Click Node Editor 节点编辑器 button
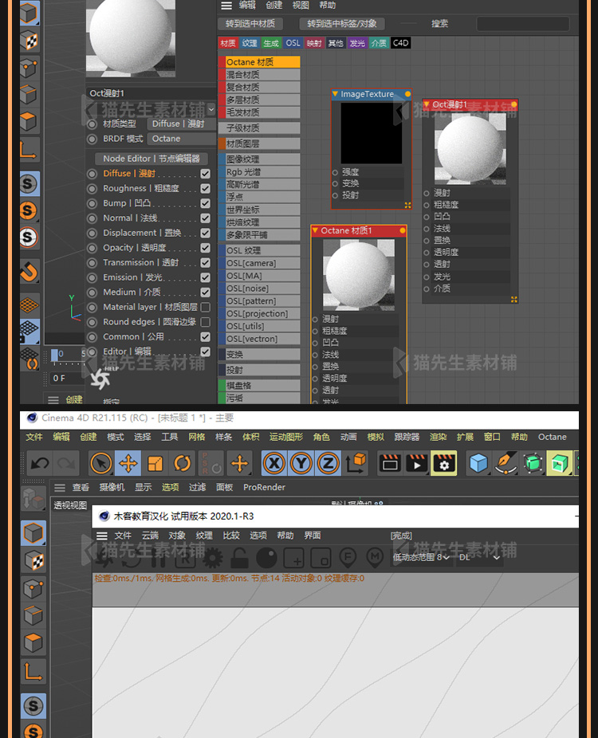598x738 pixels. click(x=151, y=159)
